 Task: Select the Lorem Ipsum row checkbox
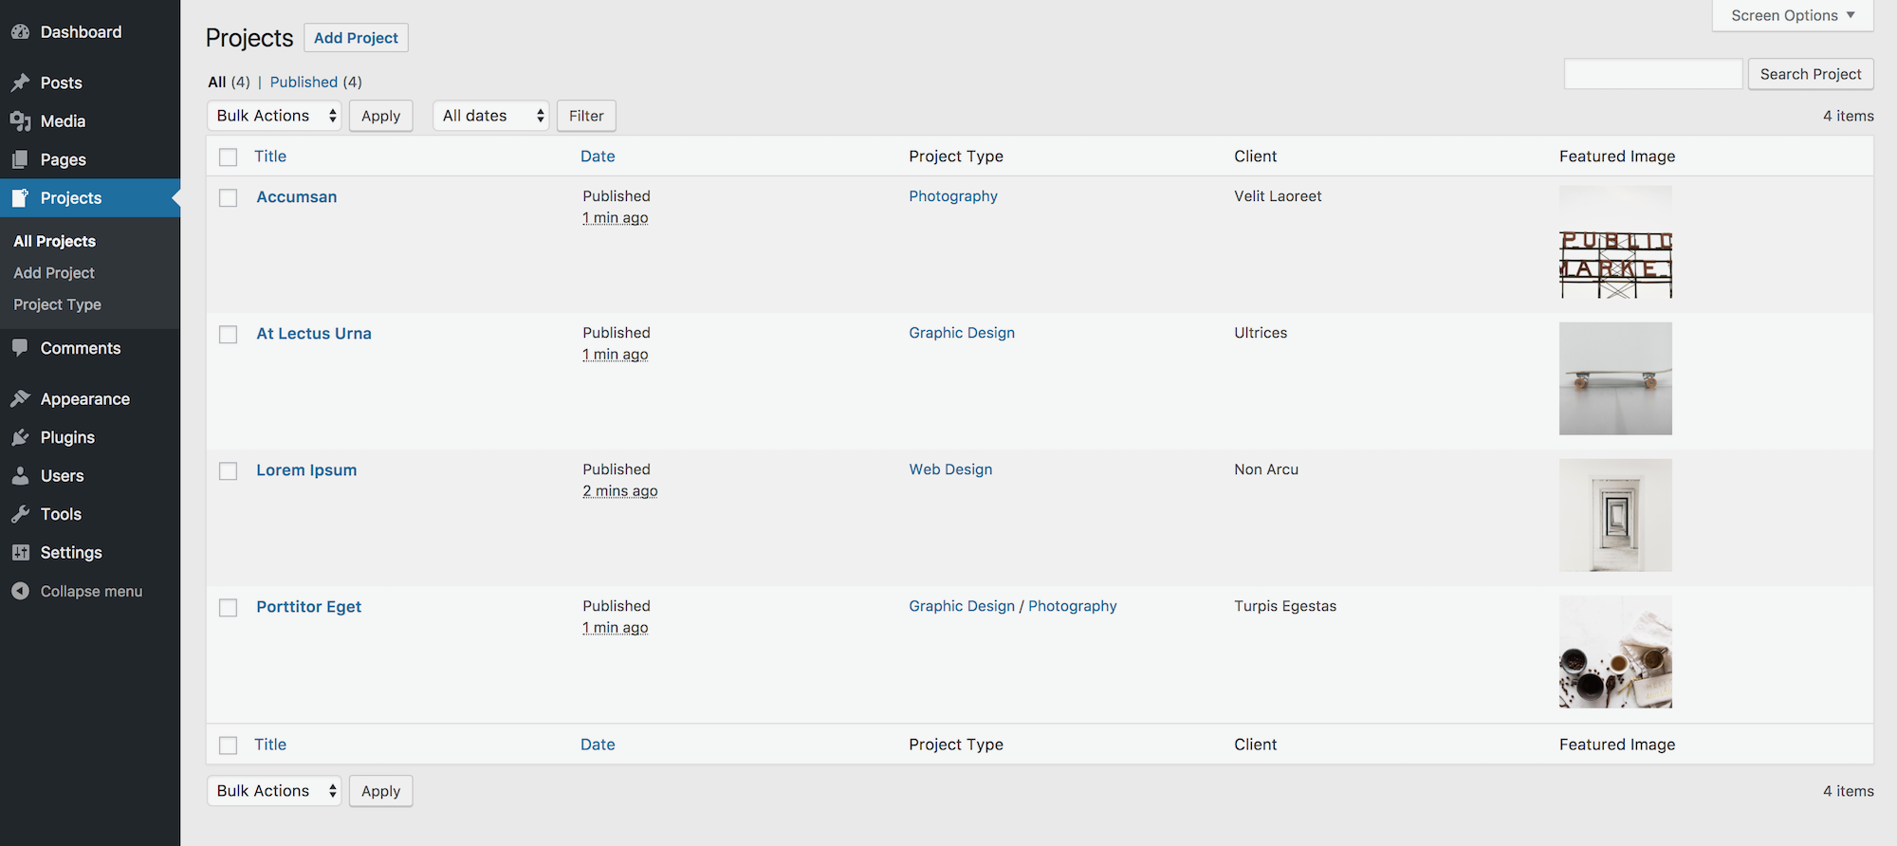click(229, 471)
